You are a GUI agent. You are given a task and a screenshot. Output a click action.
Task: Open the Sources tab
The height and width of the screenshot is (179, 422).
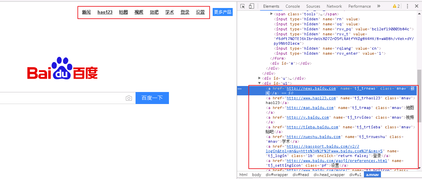(x=313, y=6)
